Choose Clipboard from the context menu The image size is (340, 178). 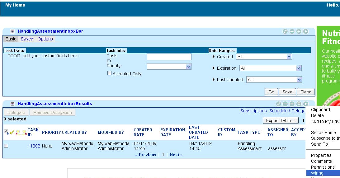pyautogui.click(x=320, y=110)
